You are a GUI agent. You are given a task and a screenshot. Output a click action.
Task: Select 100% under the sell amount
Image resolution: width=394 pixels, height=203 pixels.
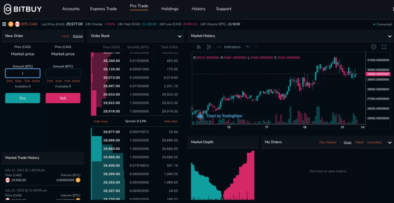tap(76, 81)
